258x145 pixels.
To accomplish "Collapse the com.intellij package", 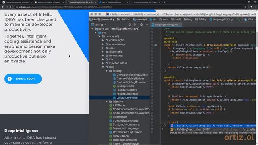I will click(100, 37).
